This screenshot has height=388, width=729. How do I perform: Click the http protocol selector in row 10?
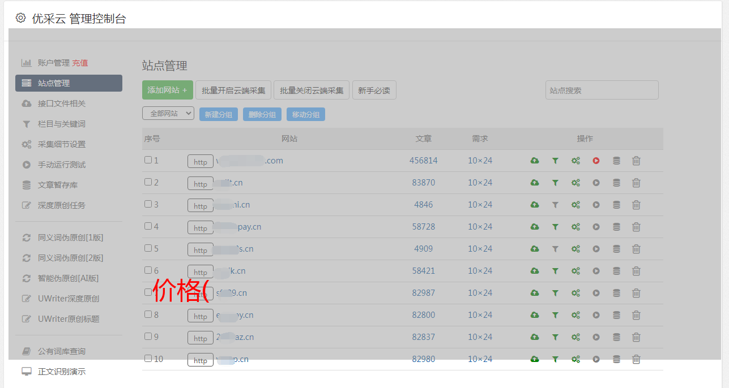pos(201,360)
